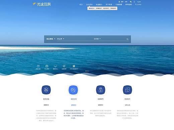This screenshot has width=174, height=130.
Task: Click the monitor screen icon over the sea
Action: [55, 66]
